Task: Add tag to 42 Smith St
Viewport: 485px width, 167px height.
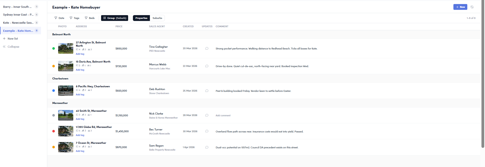Action: coord(80,119)
